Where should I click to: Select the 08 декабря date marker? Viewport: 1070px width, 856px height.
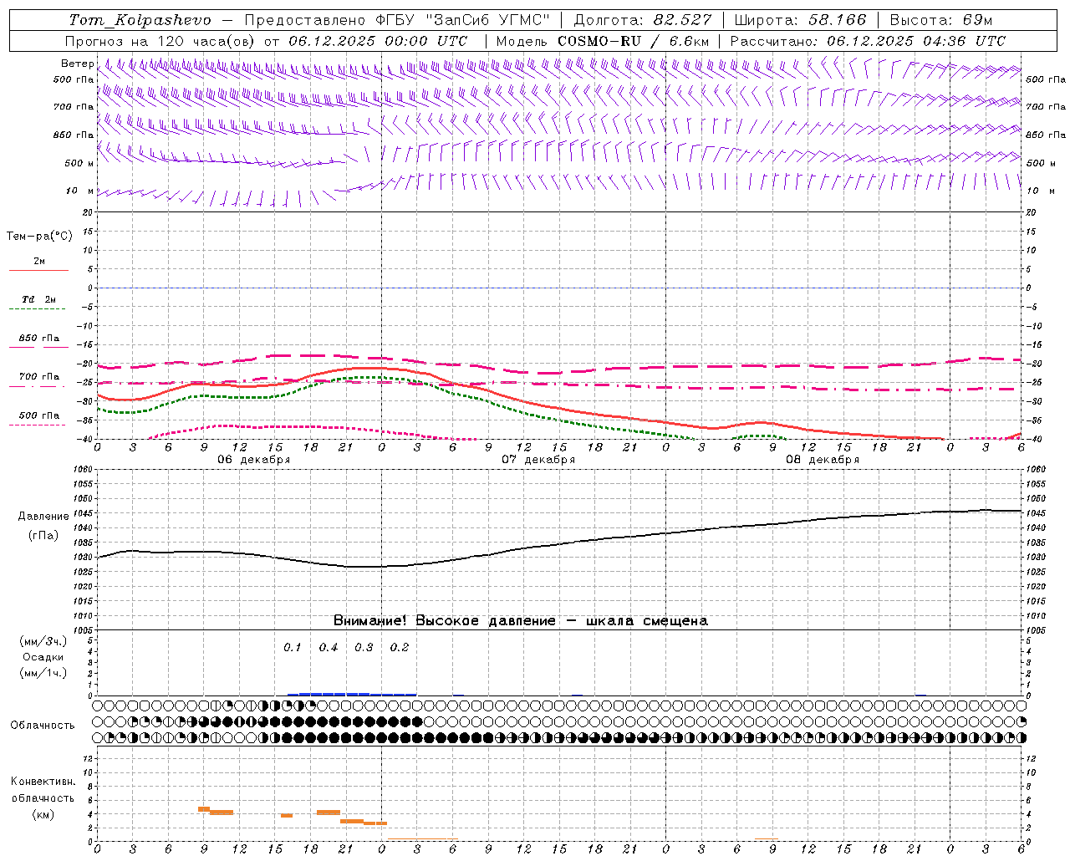point(823,460)
